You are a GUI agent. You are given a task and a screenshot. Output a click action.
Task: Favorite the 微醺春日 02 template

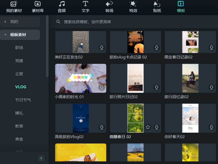[148, 127]
